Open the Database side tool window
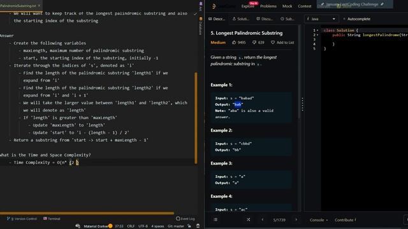 point(201,26)
